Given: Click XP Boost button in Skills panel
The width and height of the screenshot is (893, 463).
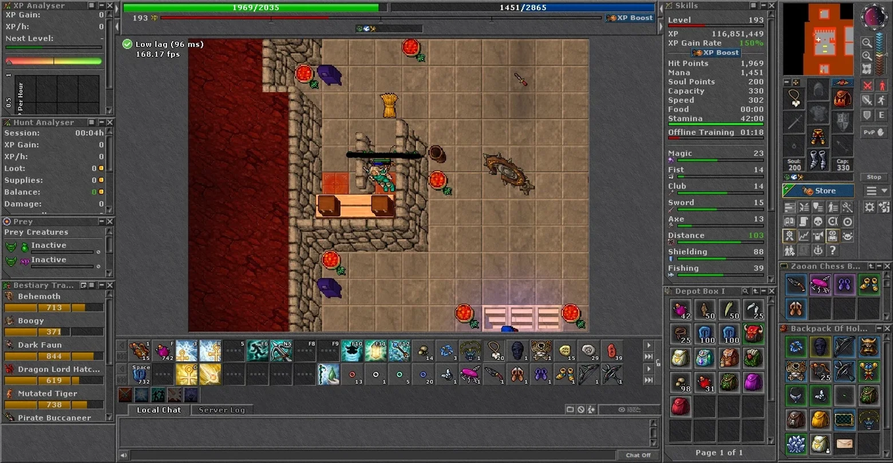Looking at the screenshot, I should [716, 53].
